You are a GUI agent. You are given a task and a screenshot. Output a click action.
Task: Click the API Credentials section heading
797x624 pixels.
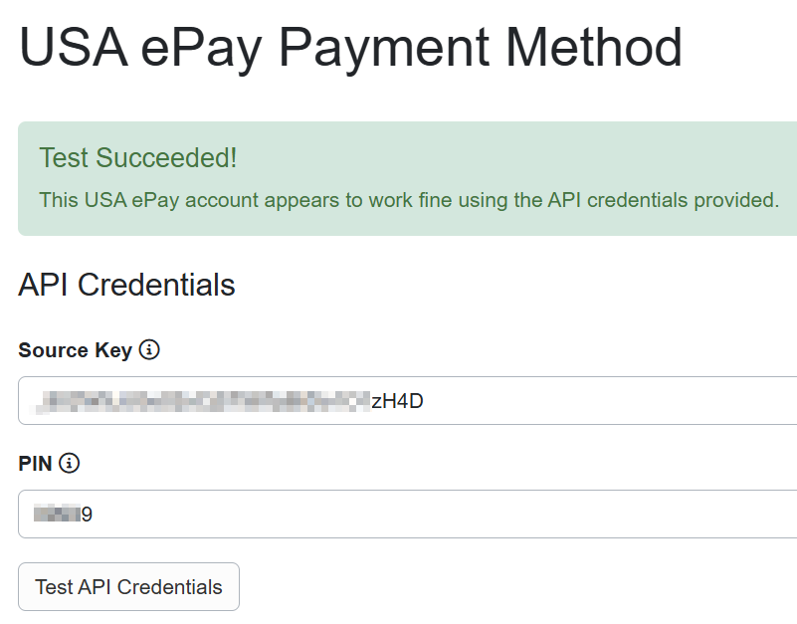[x=126, y=286]
